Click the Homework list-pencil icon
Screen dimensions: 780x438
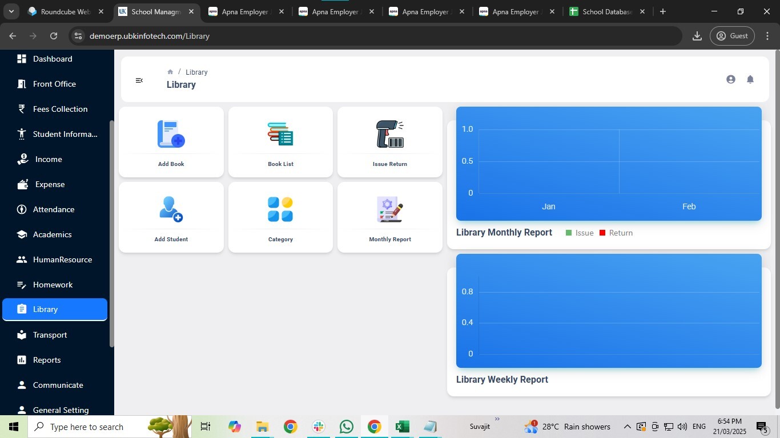(22, 285)
